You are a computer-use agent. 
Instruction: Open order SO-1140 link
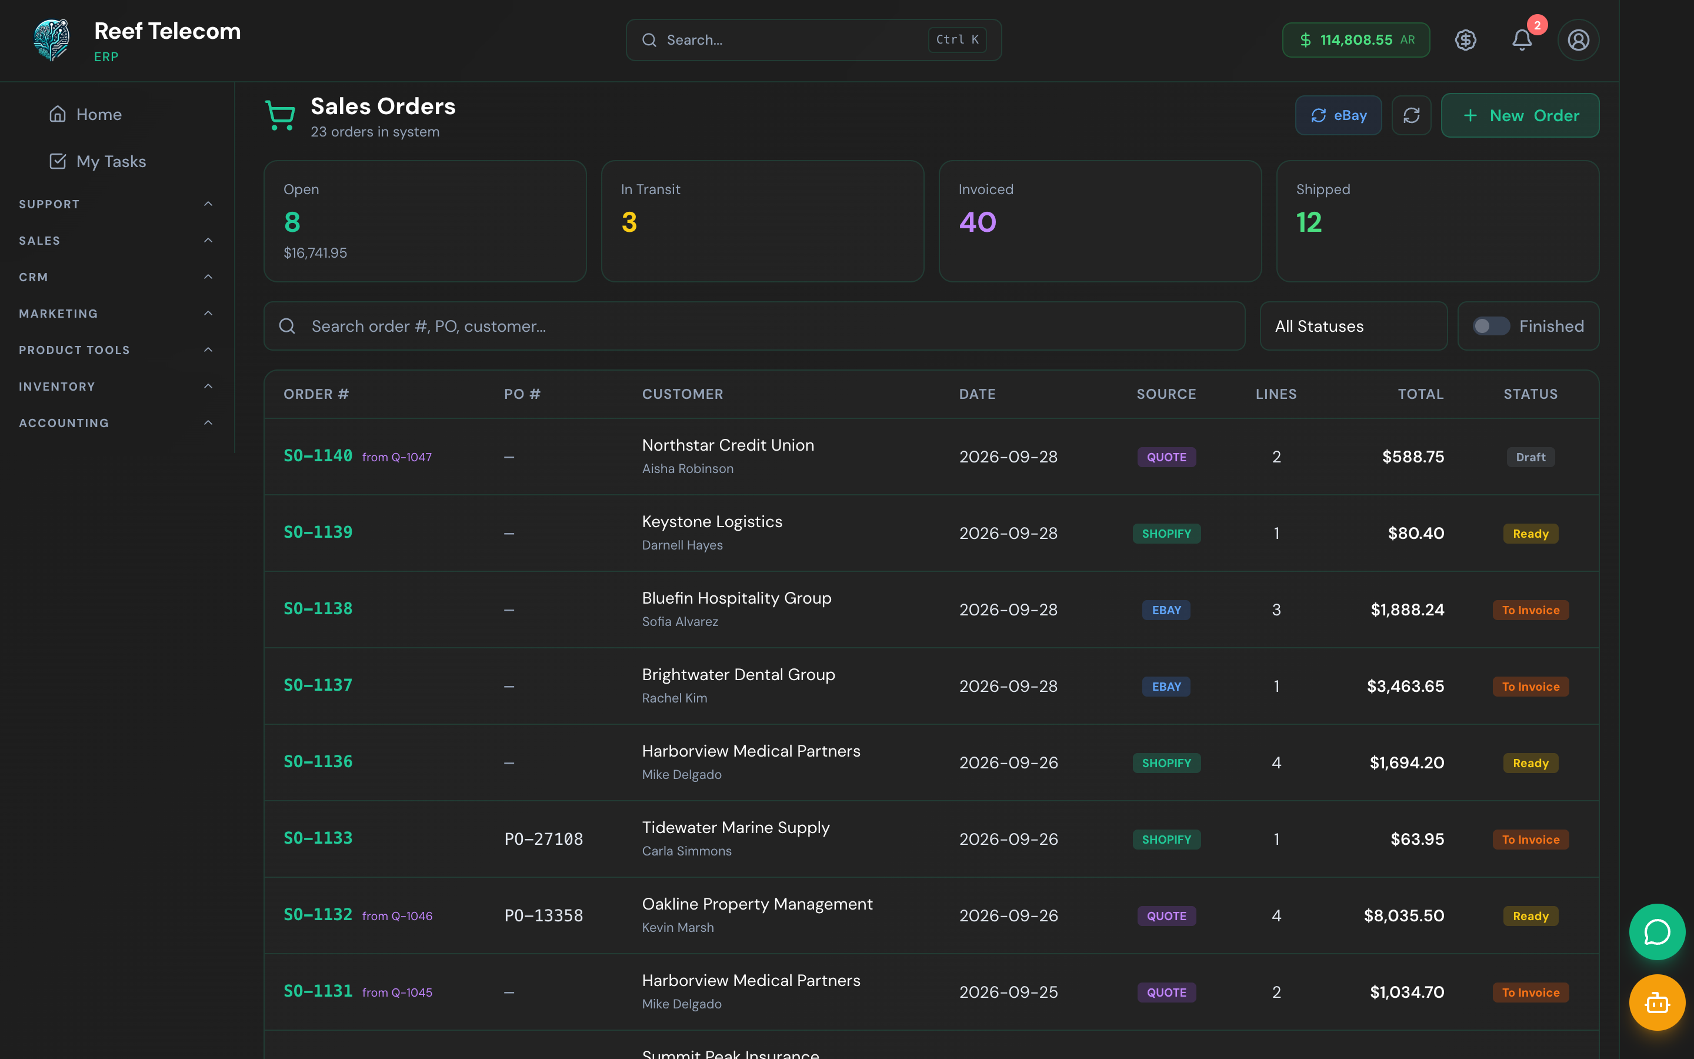tap(318, 455)
